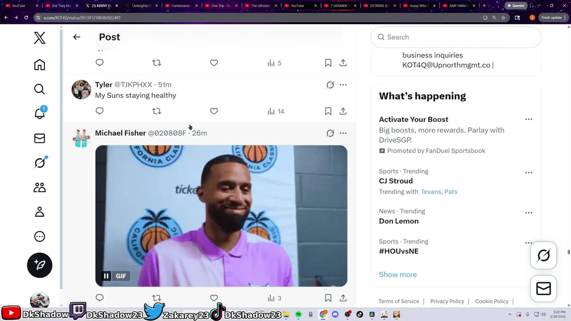
Task: Switch to the Dire Trip browser tab
Action: (x=221, y=6)
